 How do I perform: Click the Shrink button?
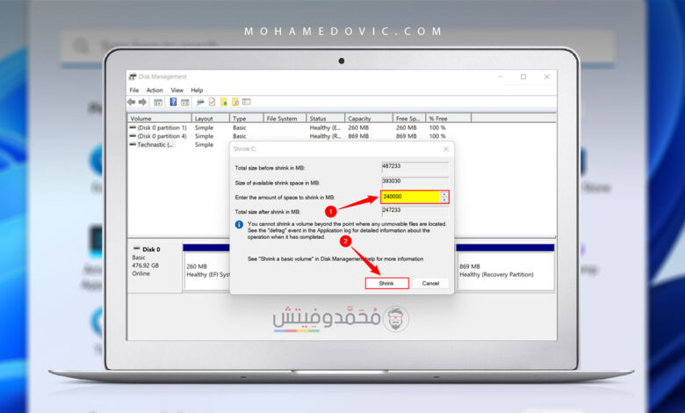click(386, 283)
